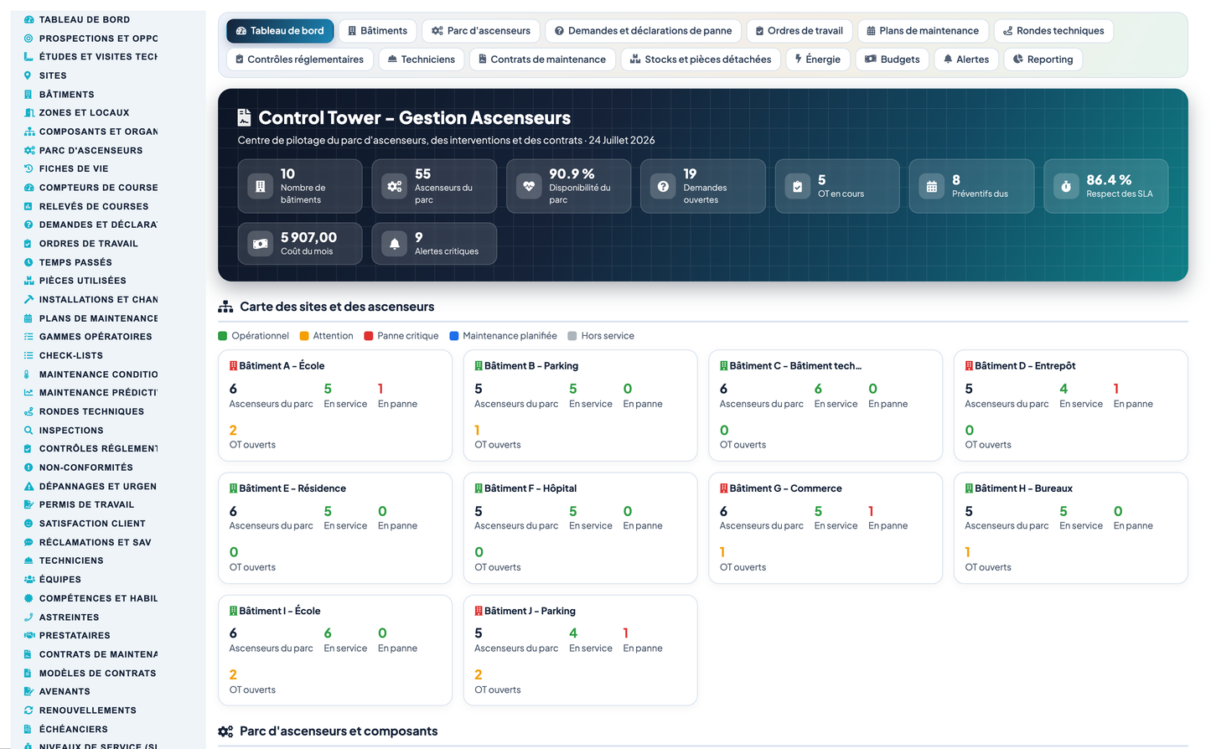The width and height of the screenshot is (1211, 749).
Task: Click Bâtiment E – Résidence title
Action: tap(292, 488)
